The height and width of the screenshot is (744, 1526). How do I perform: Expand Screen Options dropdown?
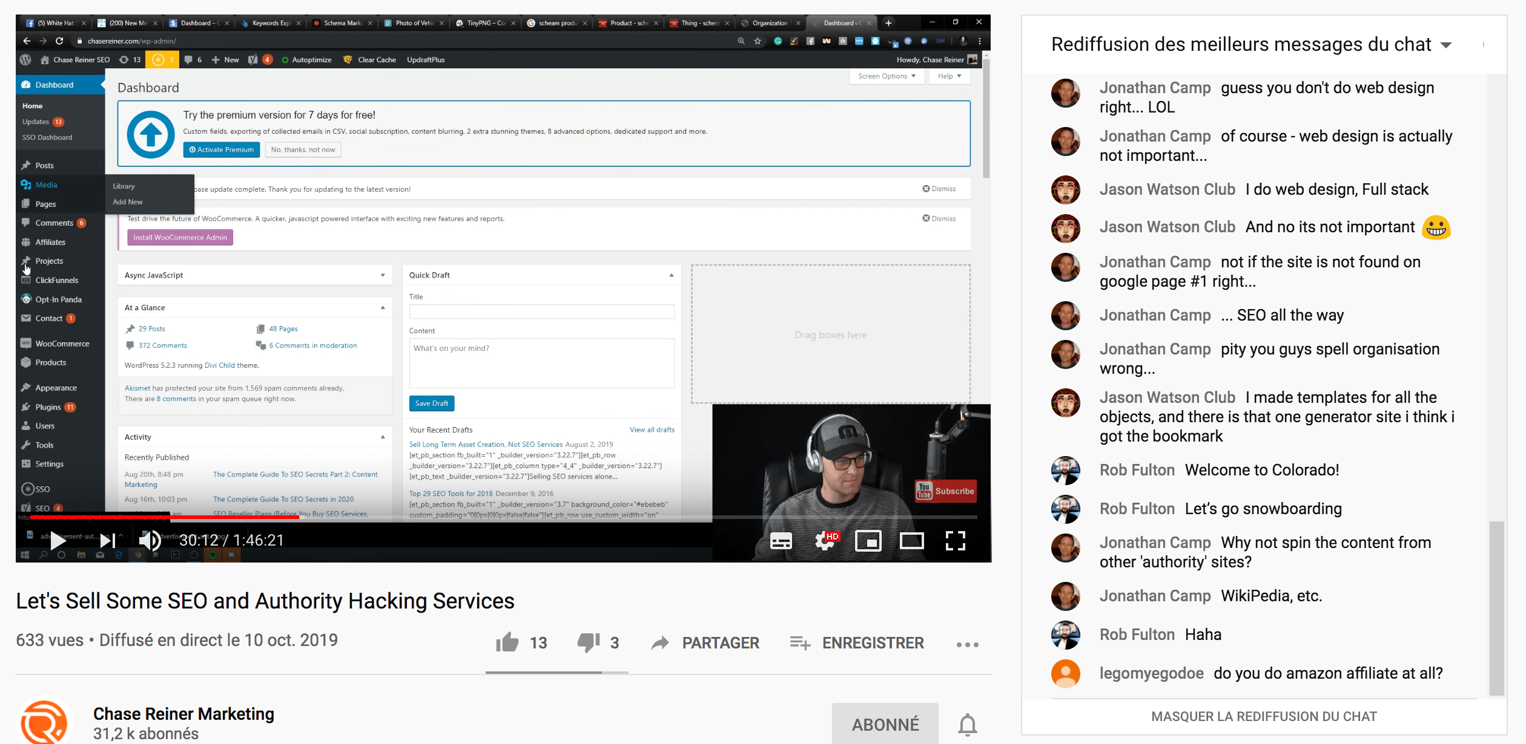887,76
